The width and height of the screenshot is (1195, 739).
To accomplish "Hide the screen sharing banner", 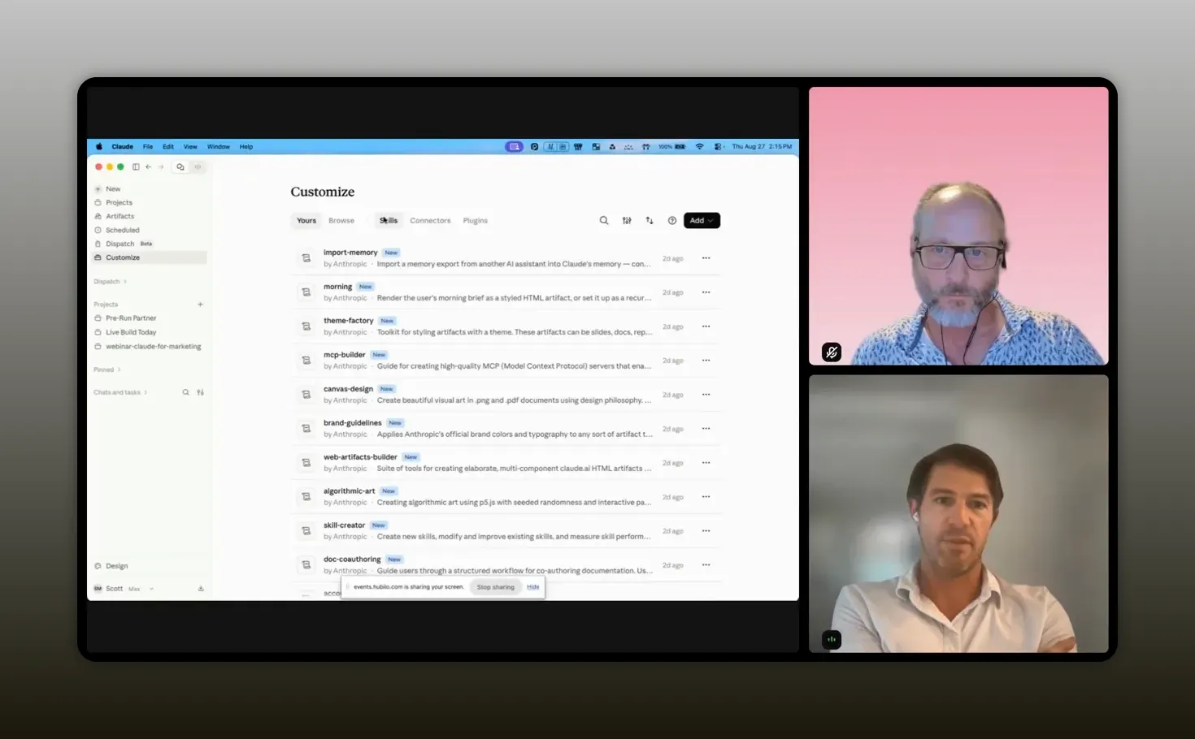I will (533, 587).
